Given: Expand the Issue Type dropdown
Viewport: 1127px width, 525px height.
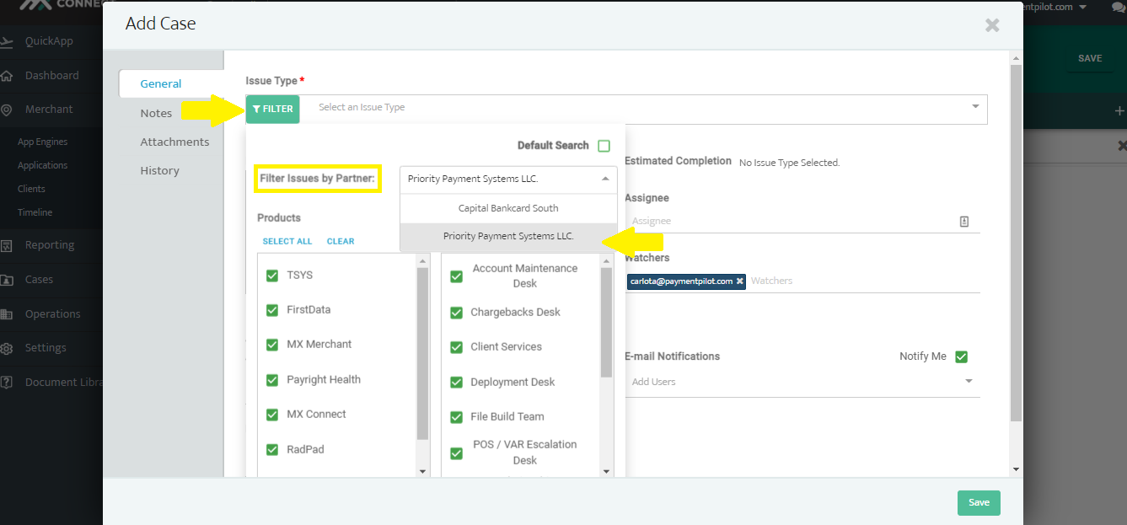Looking at the screenshot, I should (975, 107).
